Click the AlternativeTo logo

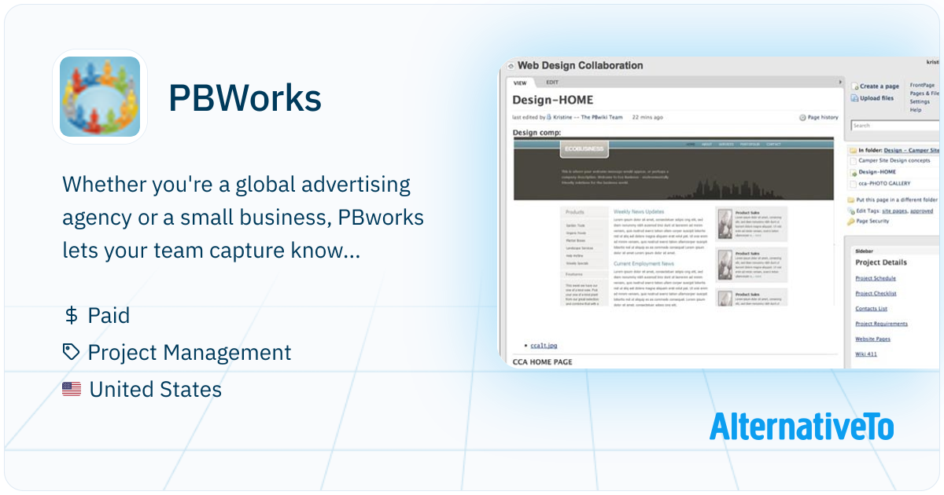pyautogui.click(x=802, y=426)
